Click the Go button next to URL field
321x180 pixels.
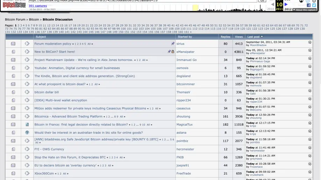(262, 1)
